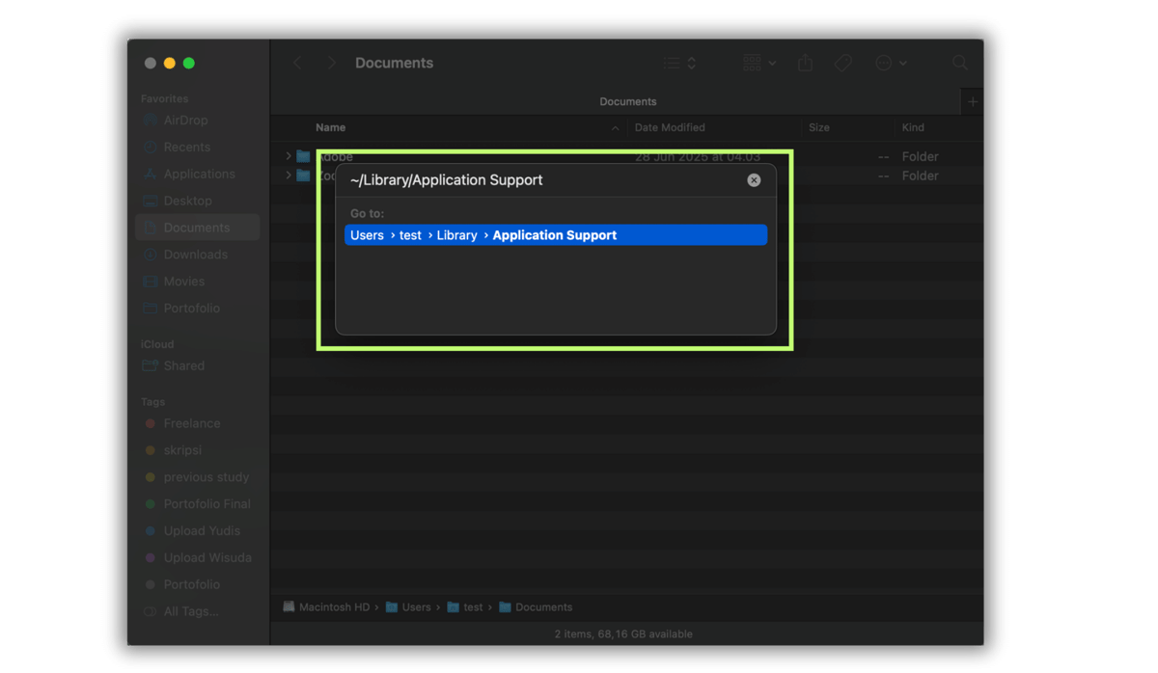Go forward in Finder history
Viewport: 1158px width, 673px height.
(331, 63)
